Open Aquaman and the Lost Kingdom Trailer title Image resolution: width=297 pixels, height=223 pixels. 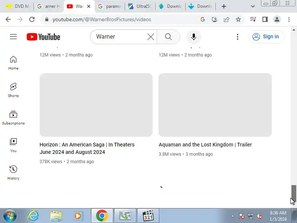[205, 145]
